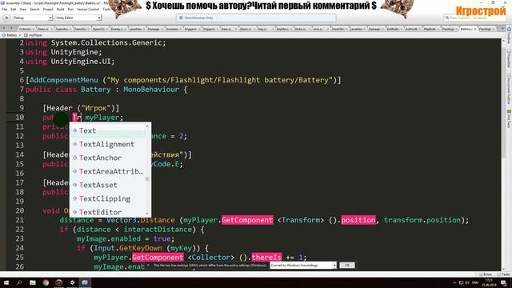The width and height of the screenshot is (512, 288).
Task: Click the MonoDevelop-Unity status field
Action: [x=256, y=18]
